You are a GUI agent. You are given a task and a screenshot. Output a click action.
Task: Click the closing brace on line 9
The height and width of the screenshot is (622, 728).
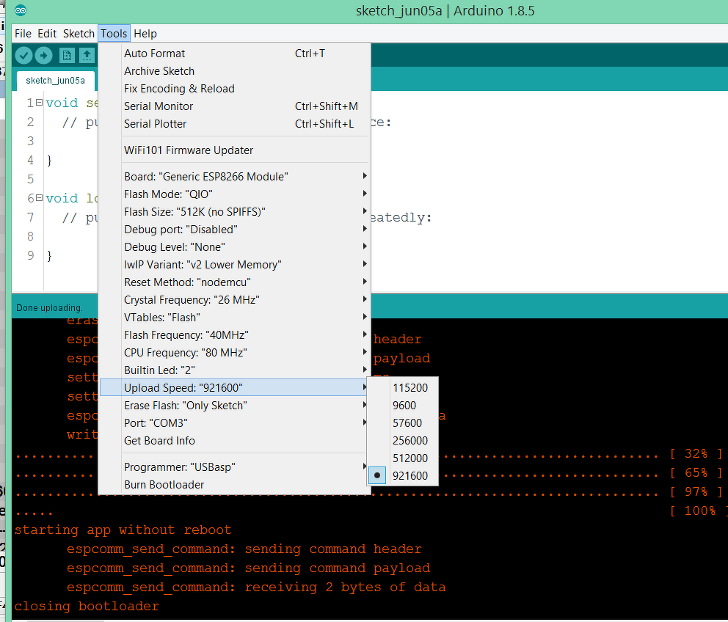pos(49,256)
